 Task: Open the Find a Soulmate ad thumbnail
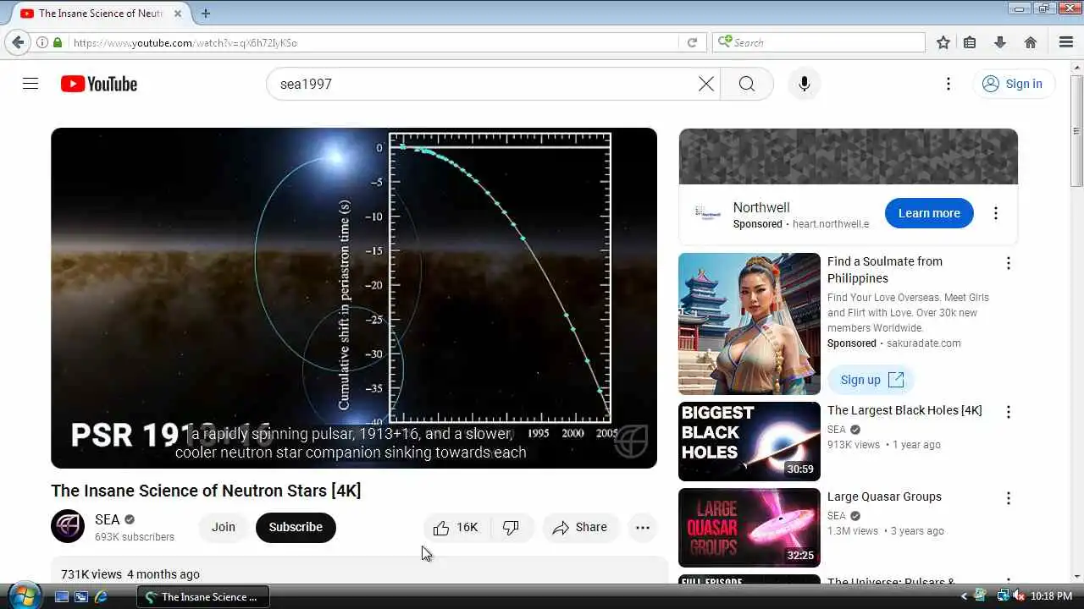point(749,324)
